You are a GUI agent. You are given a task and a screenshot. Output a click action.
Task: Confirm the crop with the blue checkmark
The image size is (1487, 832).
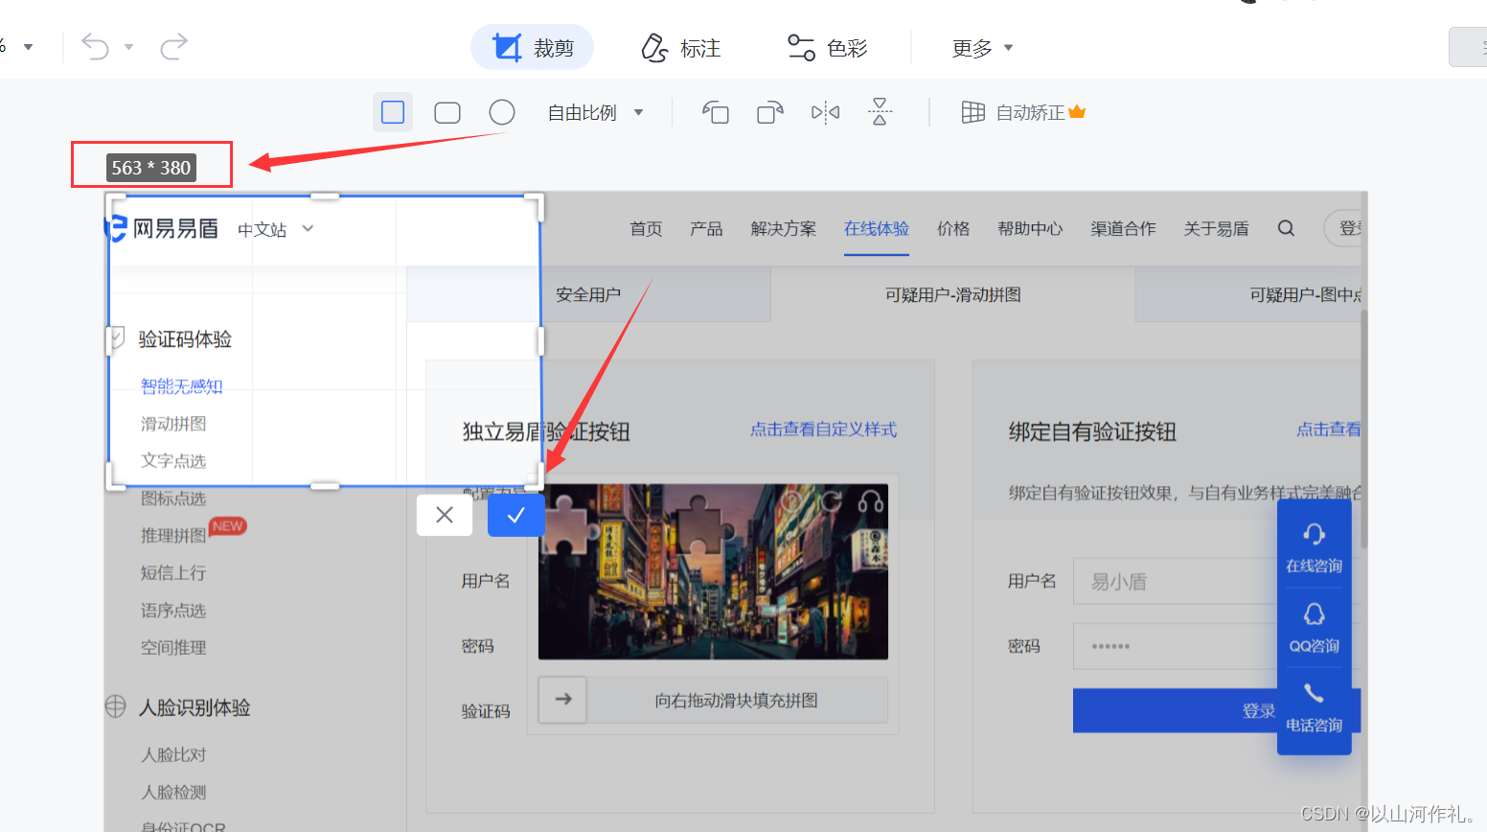pyautogui.click(x=516, y=516)
